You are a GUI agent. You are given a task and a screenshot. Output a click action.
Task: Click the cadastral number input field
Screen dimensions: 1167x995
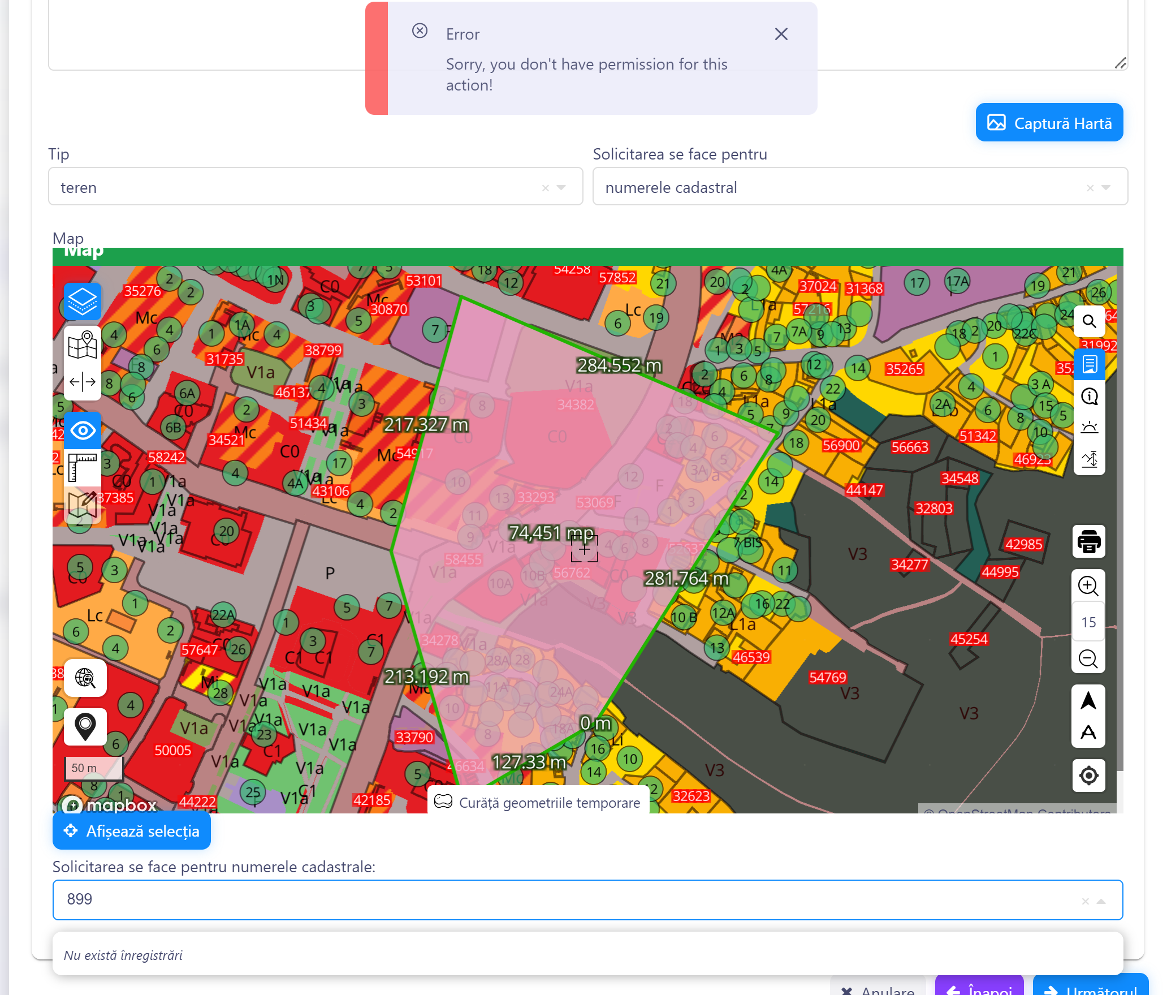(x=565, y=899)
